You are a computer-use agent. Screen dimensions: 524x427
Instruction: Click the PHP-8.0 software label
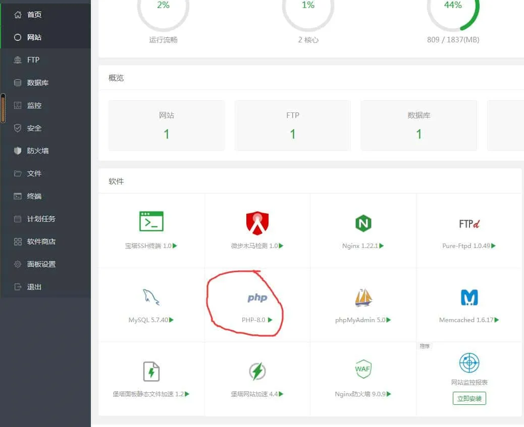pos(253,320)
